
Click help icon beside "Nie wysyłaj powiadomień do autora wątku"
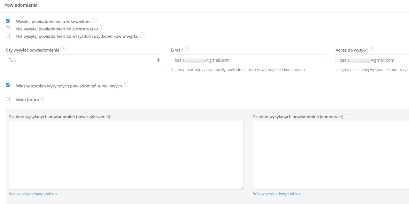102,28
